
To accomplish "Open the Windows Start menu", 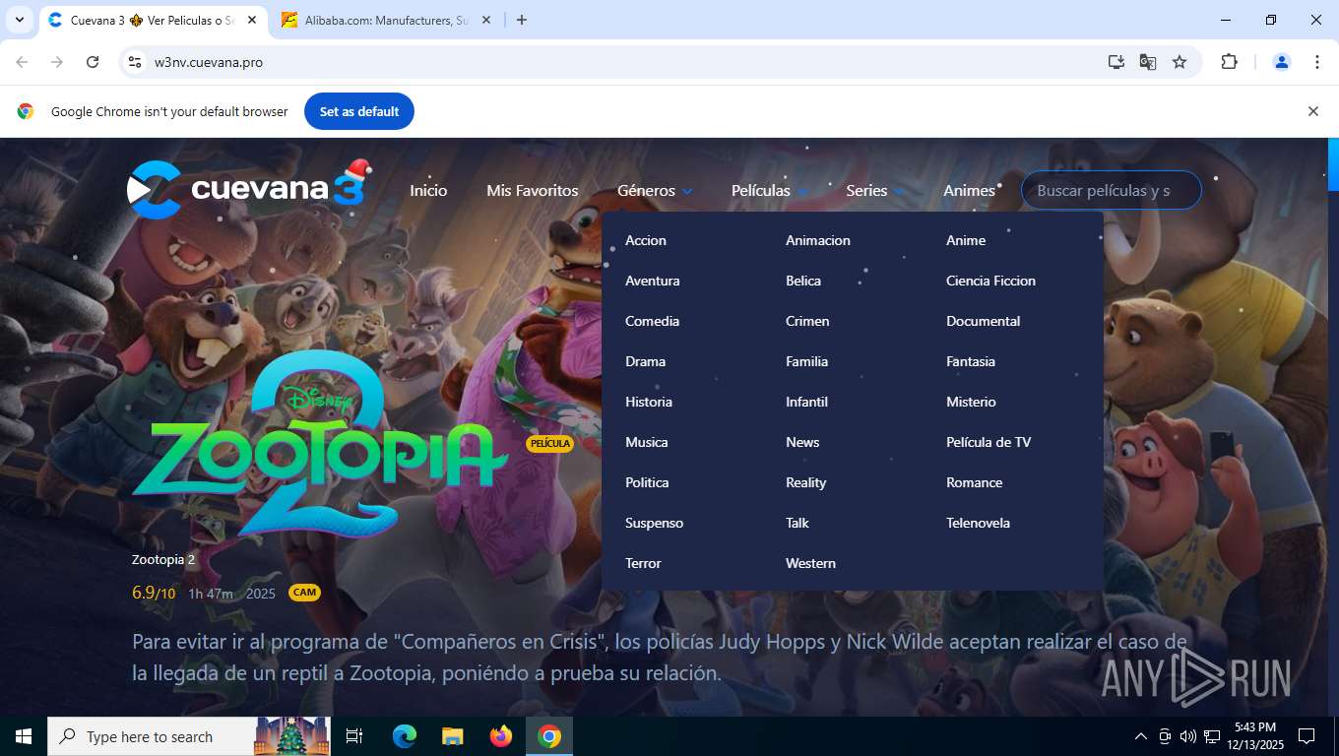I will coord(23,736).
